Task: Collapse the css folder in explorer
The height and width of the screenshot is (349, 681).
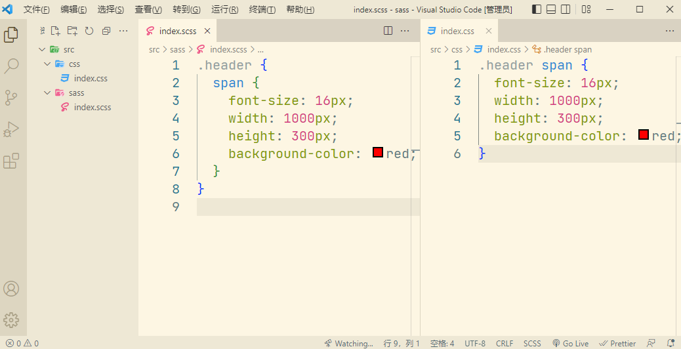Action: pos(47,64)
